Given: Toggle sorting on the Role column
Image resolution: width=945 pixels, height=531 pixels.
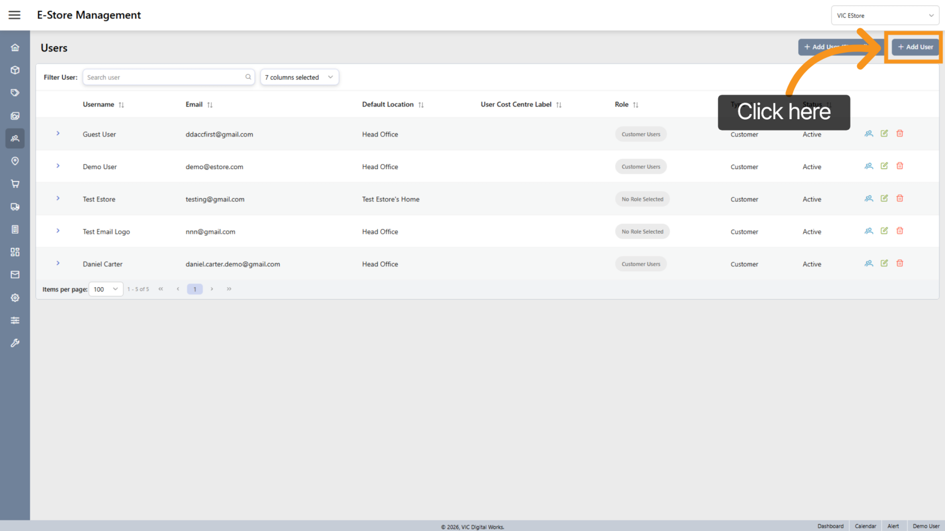Looking at the screenshot, I should [636, 104].
